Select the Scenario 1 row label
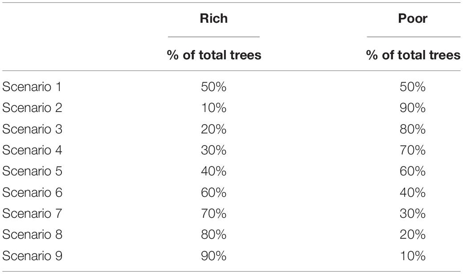463x274 pixels. coord(32,87)
